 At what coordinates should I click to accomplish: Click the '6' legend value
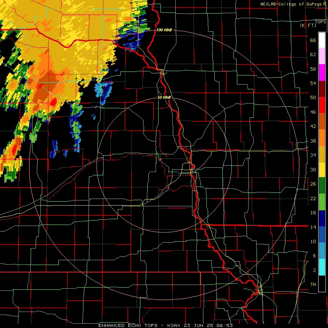coord(315,256)
